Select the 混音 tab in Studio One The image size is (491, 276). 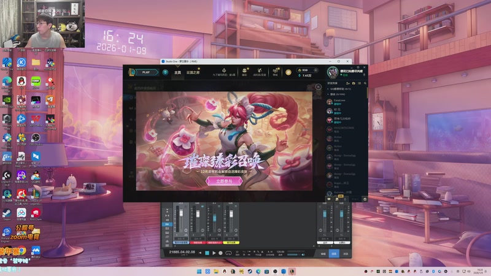pos(334,254)
